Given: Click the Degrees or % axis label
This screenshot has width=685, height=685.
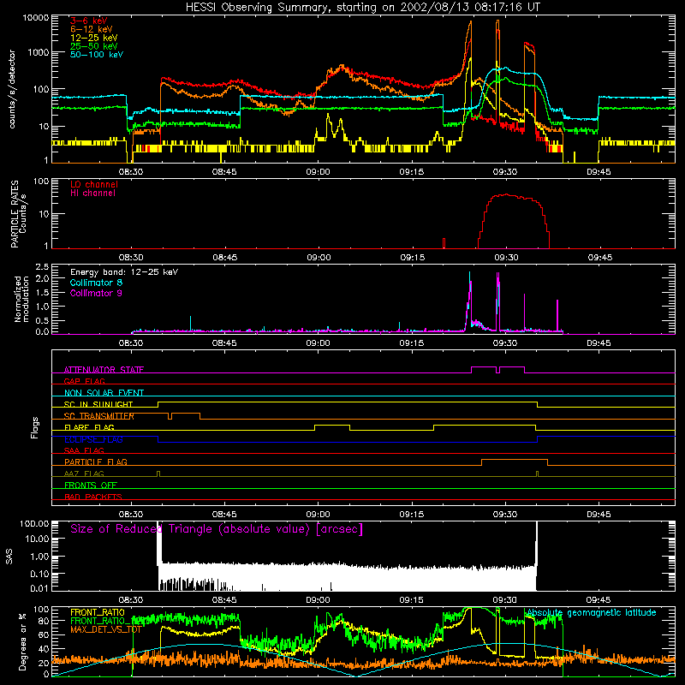Looking at the screenshot, I should [x=22, y=642].
